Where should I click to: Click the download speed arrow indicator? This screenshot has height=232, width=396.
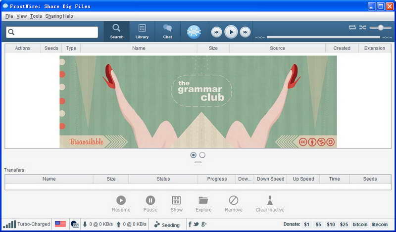tap(85, 224)
